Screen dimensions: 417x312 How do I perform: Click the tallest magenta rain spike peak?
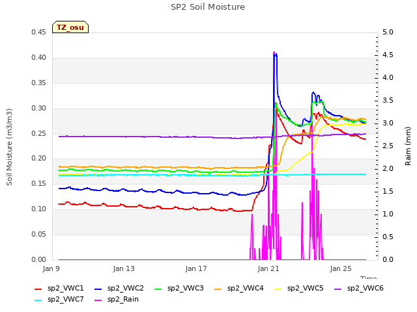[274, 52]
